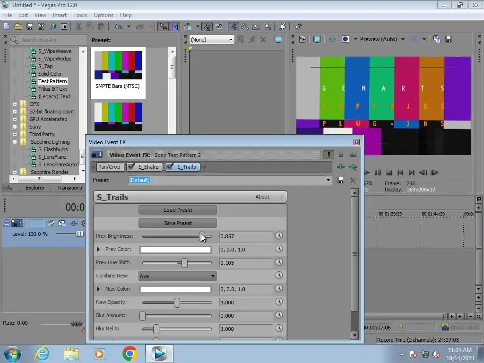Go to end in preview transport

[412, 173]
